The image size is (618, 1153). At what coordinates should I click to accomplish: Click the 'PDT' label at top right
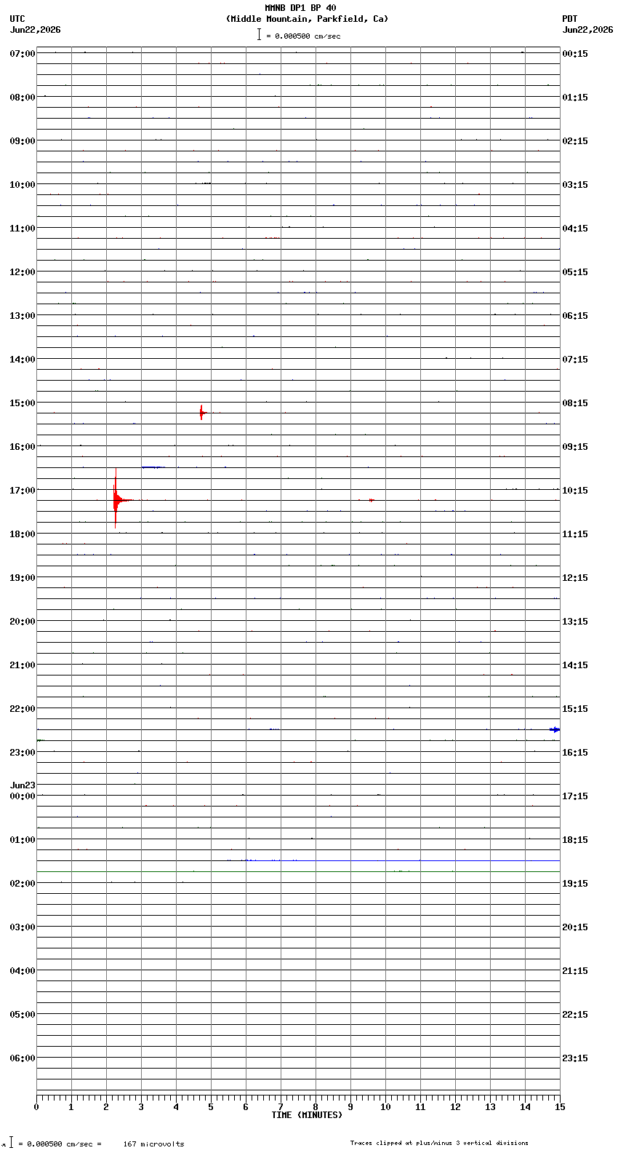pos(569,19)
